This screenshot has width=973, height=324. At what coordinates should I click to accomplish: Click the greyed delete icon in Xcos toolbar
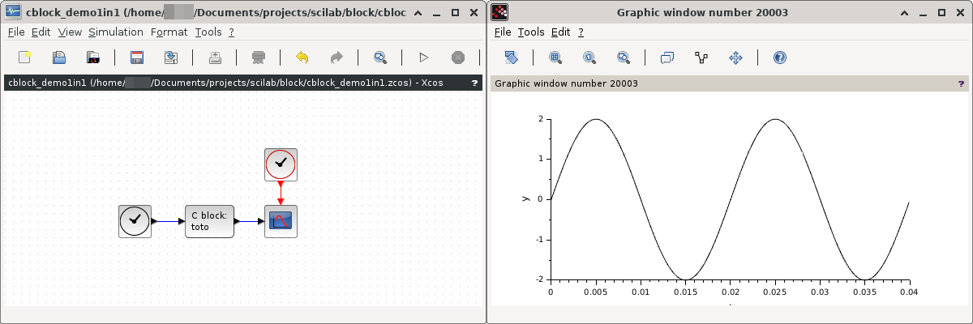[x=259, y=58]
